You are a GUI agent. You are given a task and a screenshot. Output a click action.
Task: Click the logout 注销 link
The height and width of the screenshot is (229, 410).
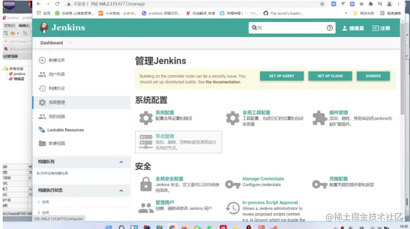coord(381,28)
